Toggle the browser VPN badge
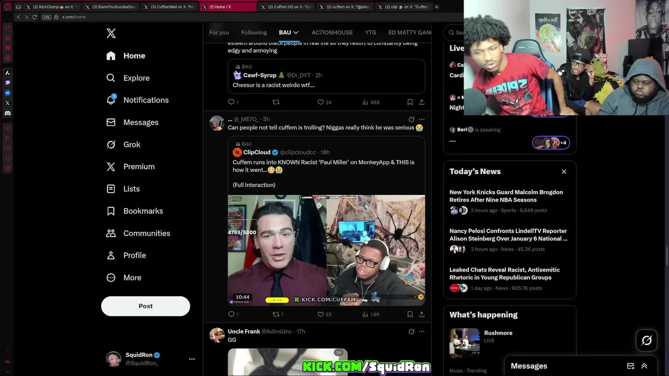Image resolution: width=669 pixels, height=376 pixels. 47,17
